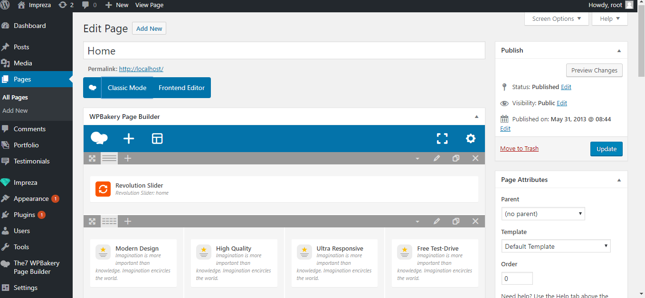Select the Free Test-Drive icon box

tap(436, 263)
